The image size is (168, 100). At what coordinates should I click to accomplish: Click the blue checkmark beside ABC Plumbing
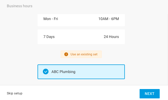46,72
